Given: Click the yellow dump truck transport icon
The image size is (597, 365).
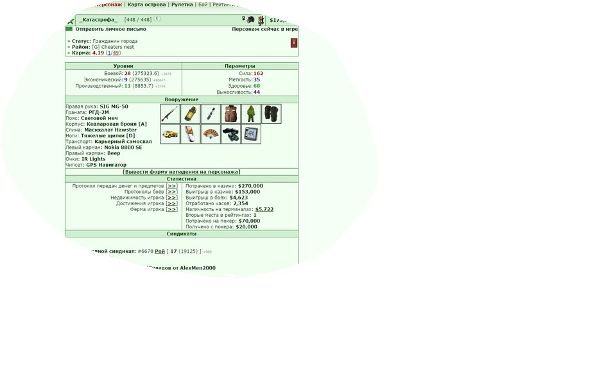Looking at the screenshot, I should [x=170, y=134].
